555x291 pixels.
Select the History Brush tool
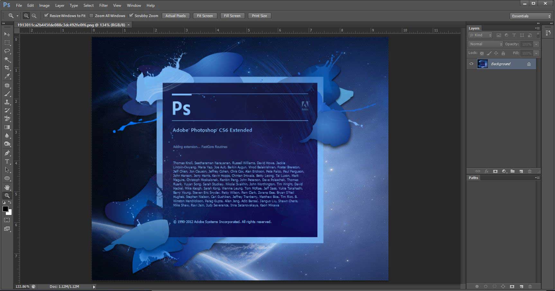7,110
